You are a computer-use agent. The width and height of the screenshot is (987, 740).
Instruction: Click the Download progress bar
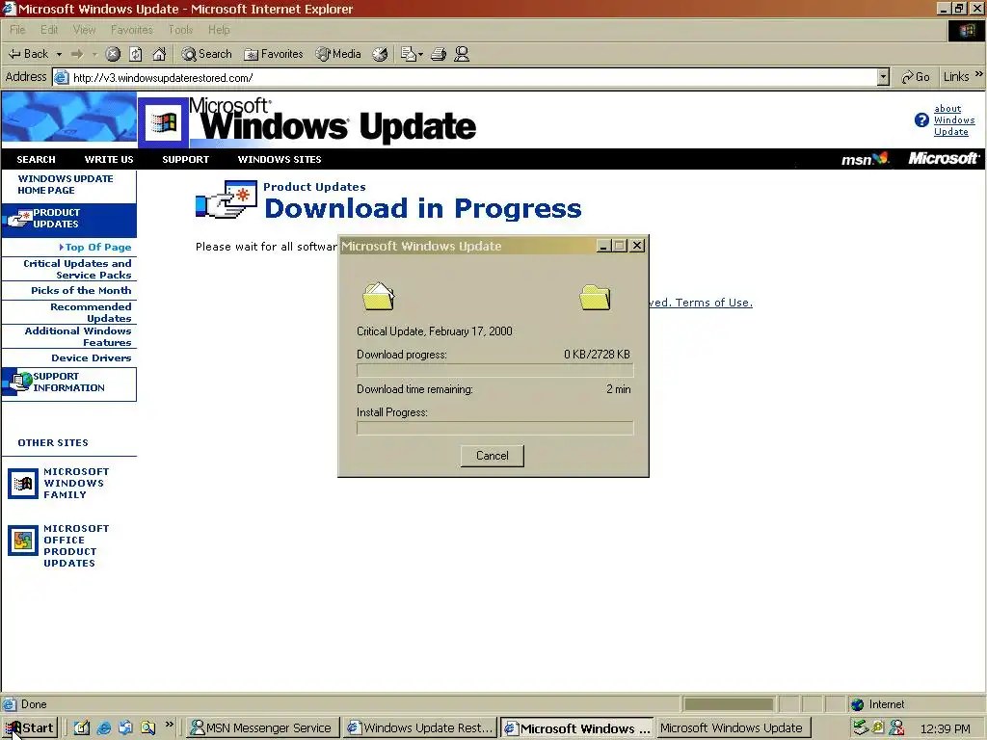tap(494, 371)
